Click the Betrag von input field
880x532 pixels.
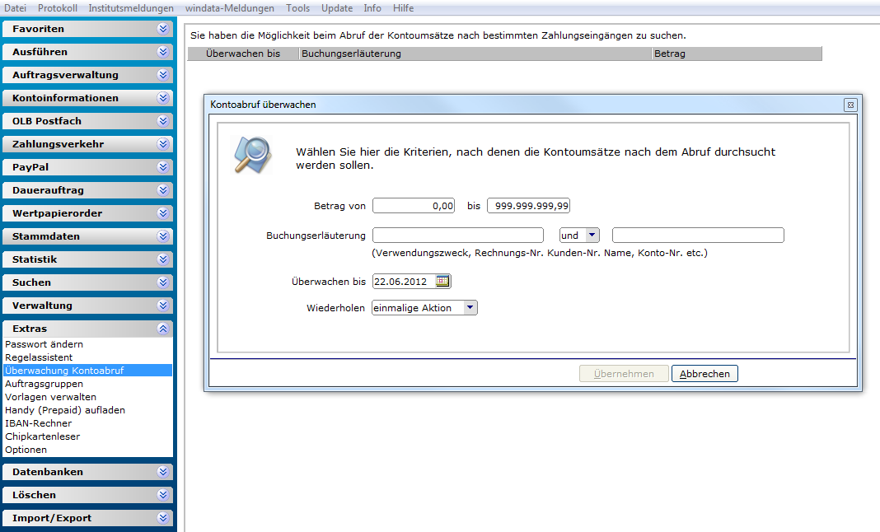[x=414, y=206]
